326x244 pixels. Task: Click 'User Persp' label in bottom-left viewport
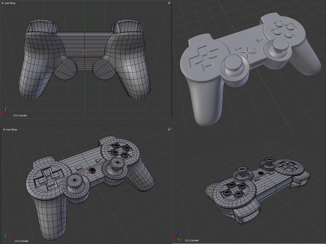pyautogui.click(x=11, y=130)
